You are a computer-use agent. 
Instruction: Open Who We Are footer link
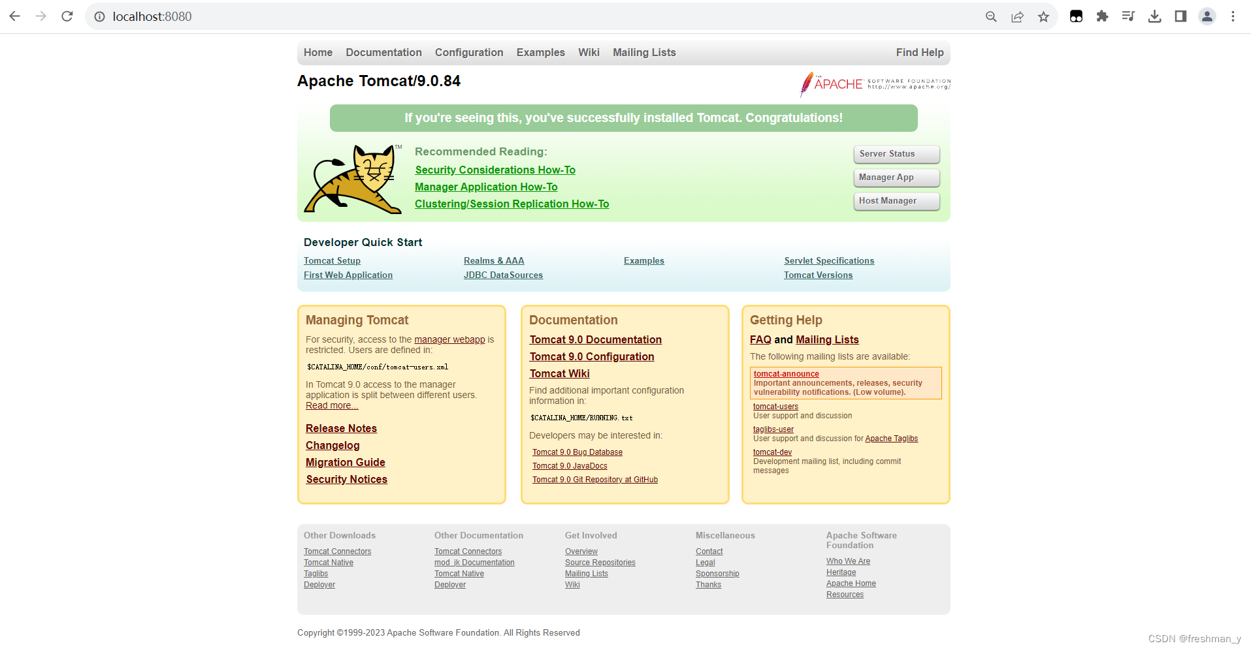tap(848, 561)
